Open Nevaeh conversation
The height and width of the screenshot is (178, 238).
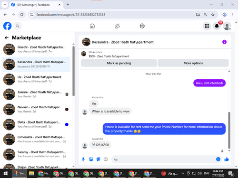pos(36,109)
